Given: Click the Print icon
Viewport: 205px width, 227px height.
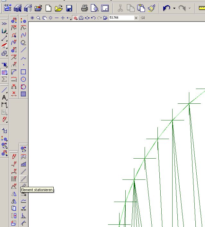Looking at the screenshot, I should [x=85, y=8].
